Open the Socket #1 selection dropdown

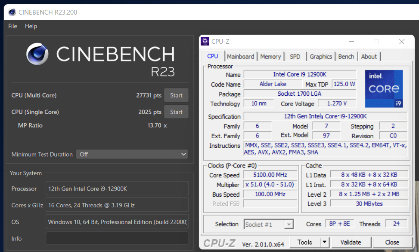(x=269, y=224)
